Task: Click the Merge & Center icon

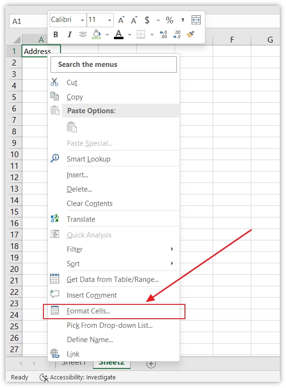Action: (x=195, y=21)
